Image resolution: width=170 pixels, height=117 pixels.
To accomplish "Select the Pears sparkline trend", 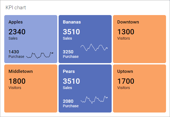I will click(x=94, y=99).
